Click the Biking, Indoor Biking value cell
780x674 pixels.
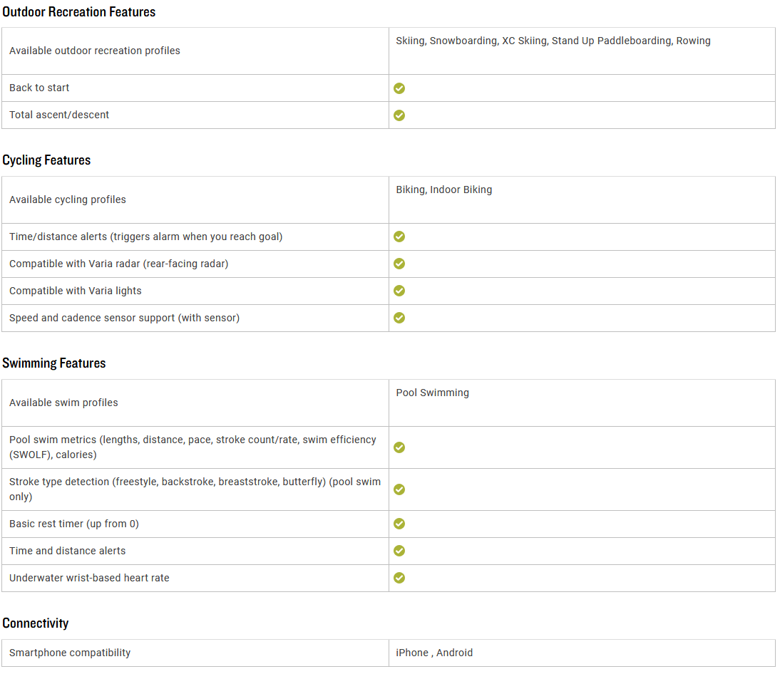click(582, 199)
